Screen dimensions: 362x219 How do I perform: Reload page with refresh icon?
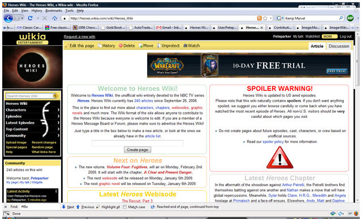coord(30,18)
